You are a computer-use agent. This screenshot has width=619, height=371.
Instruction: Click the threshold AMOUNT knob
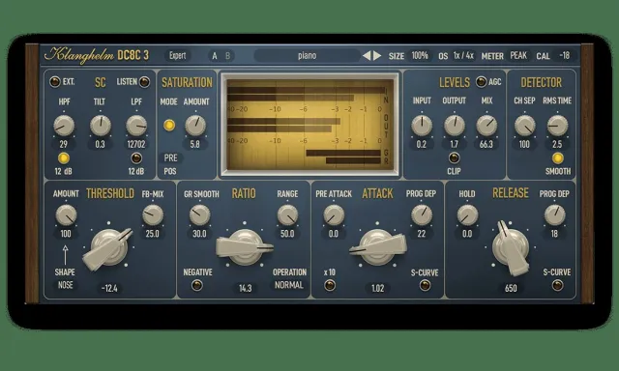66,215
